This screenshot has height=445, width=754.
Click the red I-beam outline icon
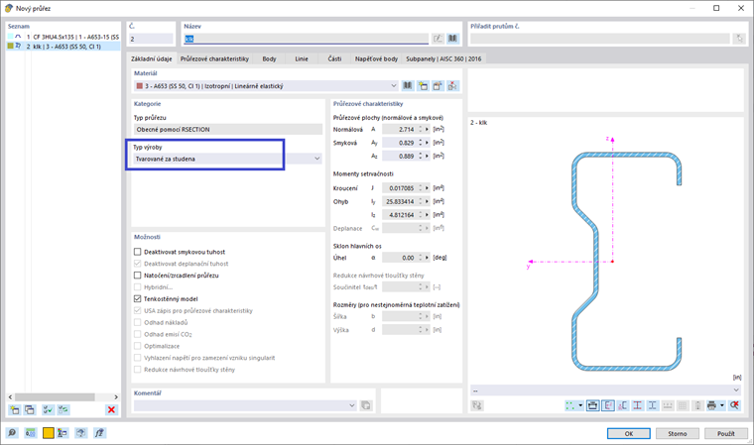click(638, 405)
